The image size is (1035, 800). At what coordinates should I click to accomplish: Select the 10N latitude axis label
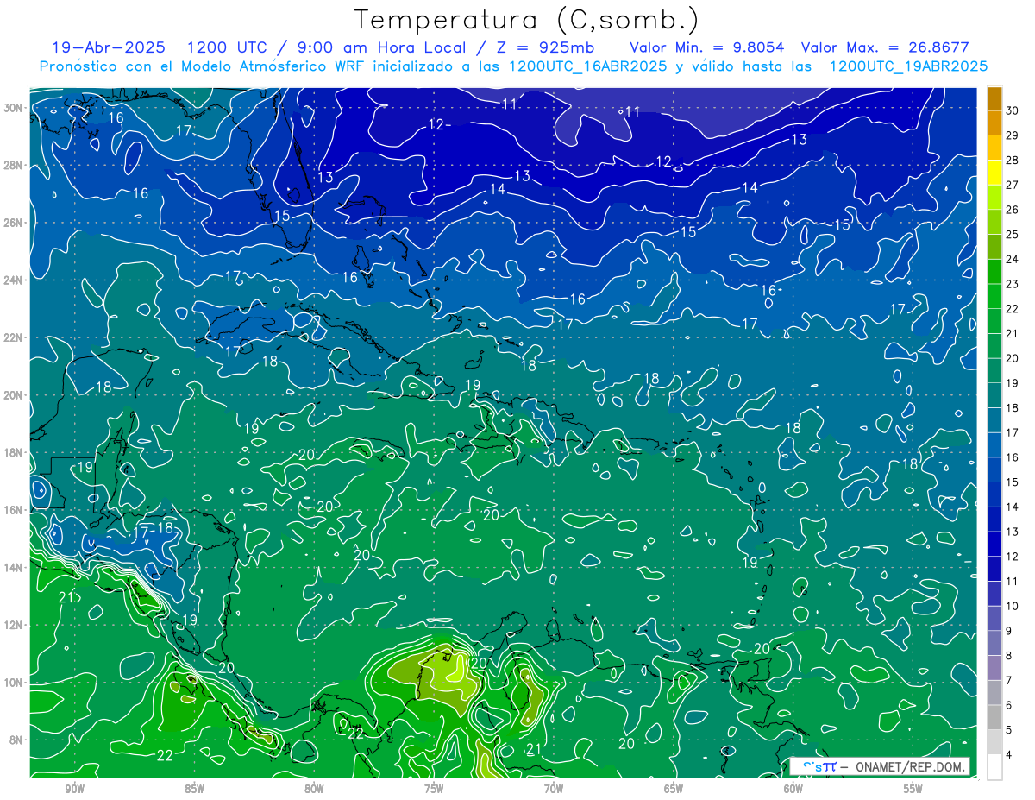click(x=14, y=683)
